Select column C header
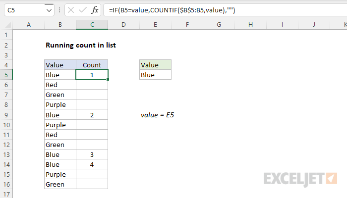 [x=92, y=25]
